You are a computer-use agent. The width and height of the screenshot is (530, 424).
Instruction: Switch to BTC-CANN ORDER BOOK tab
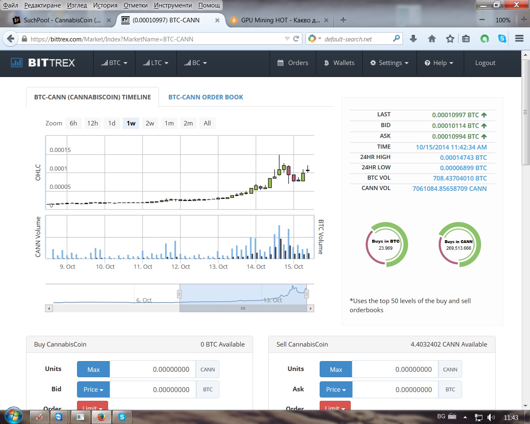206,97
